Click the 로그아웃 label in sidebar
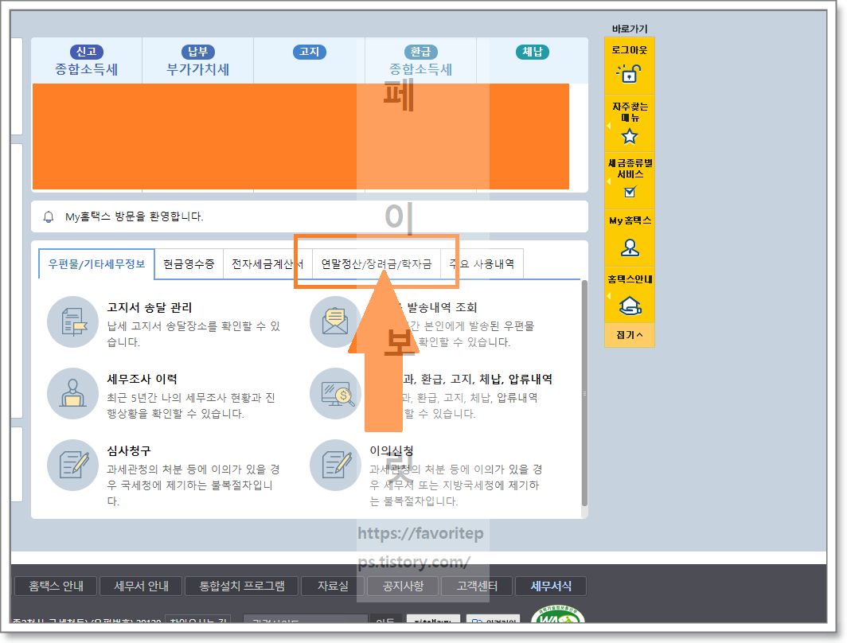847x643 pixels. 630,49
